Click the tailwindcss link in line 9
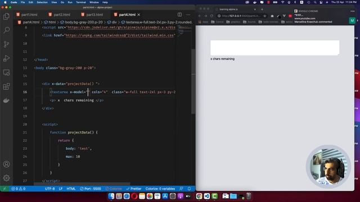This screenshot has width=360, height=202. 120,35
